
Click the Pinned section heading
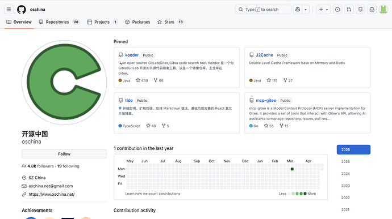[121, 42]
